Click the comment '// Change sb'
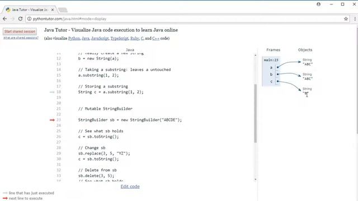Viewport: 358px width, 201px height. (x=92, y=148)
